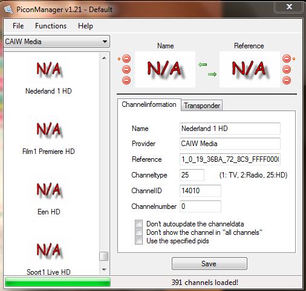Click the middle red minus icon left of Name picon
Viewport: 306px width, 291px height.
(x=126, y=69)
